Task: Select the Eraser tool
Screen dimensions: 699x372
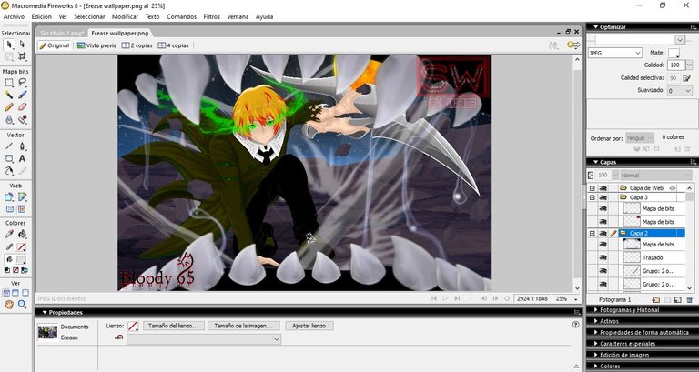Action: point(22,107)
